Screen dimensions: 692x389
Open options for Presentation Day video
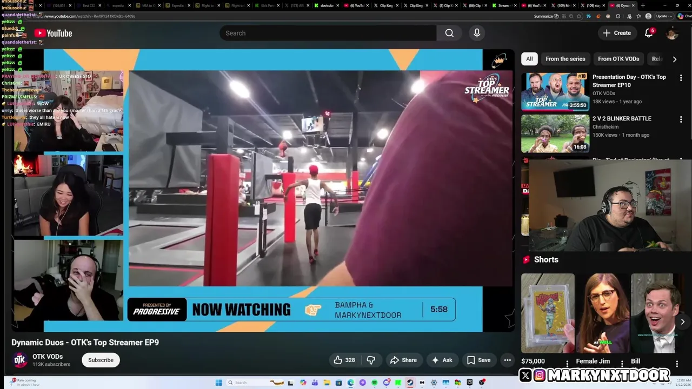681,78
